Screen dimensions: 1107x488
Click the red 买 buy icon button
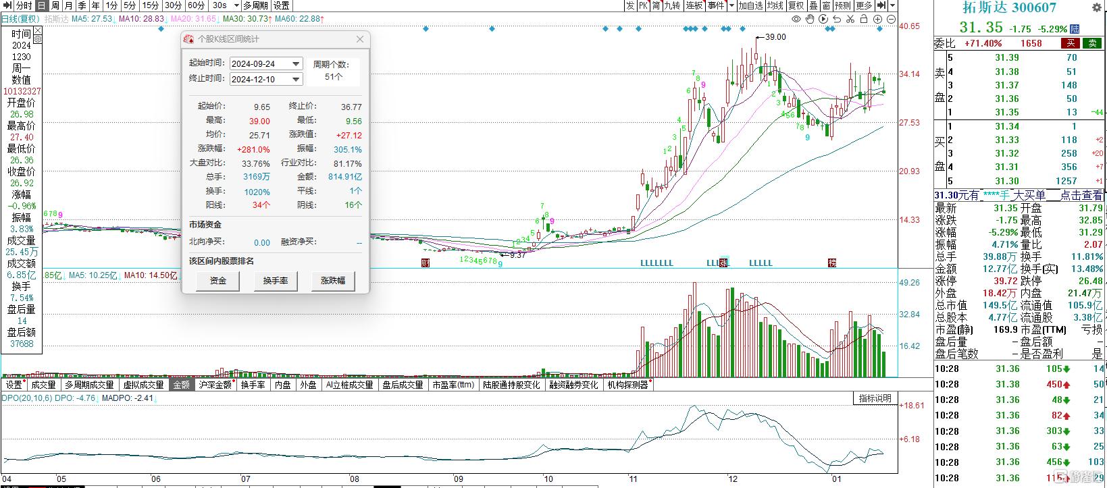(1070, 43)
